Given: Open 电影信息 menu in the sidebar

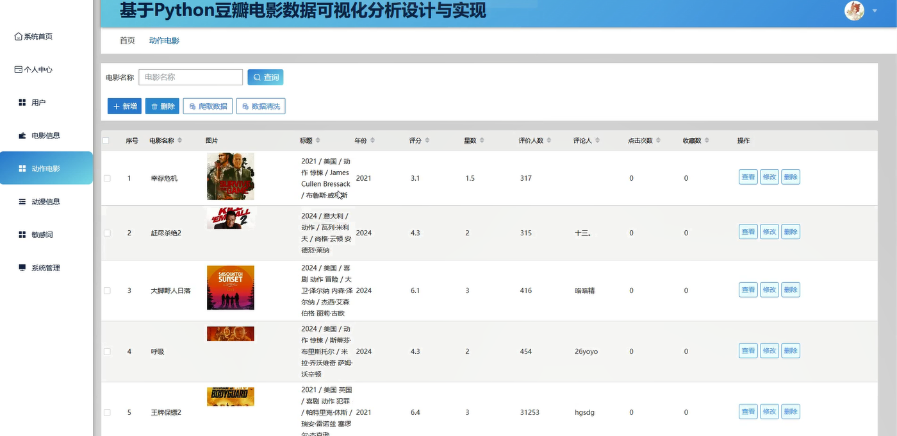Looking at the screenshot, I should [46, 135].
